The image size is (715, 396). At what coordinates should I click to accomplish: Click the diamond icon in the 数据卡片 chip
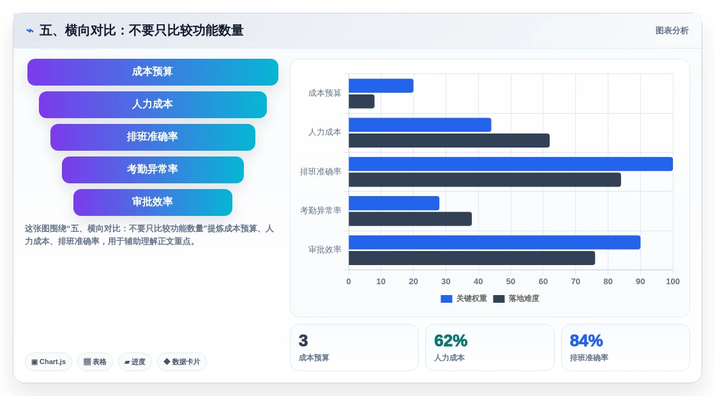[x=167, y=362]
